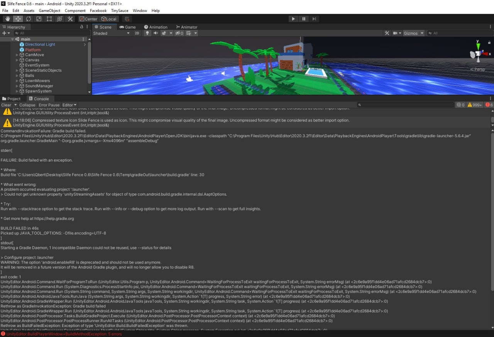
Task: Open the Hierarchy create plus dropdown
Action: click(x=5, y=33)
